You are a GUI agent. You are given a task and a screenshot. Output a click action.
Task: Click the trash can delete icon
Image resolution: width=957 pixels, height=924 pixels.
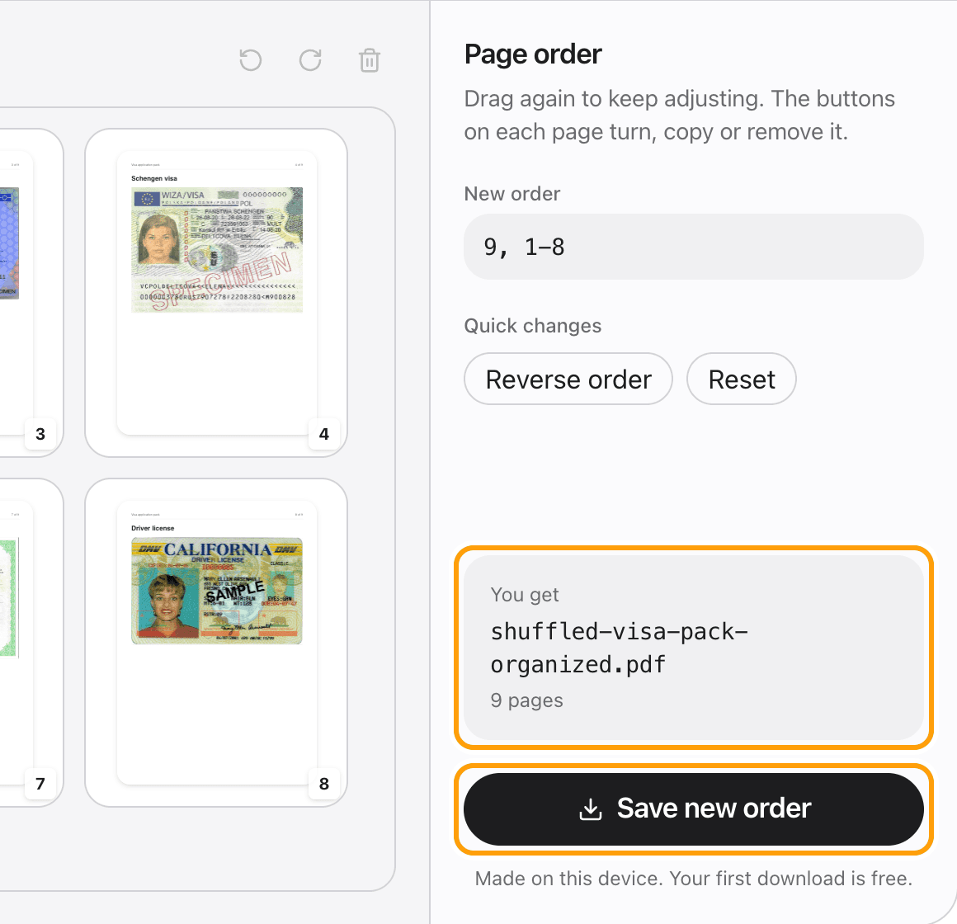[370, 59]
